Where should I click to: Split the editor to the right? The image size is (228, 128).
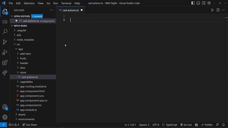[218, 10]
